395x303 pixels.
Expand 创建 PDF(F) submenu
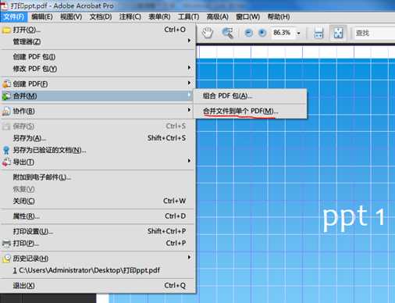pyautogui.click(x=98, y=84)
